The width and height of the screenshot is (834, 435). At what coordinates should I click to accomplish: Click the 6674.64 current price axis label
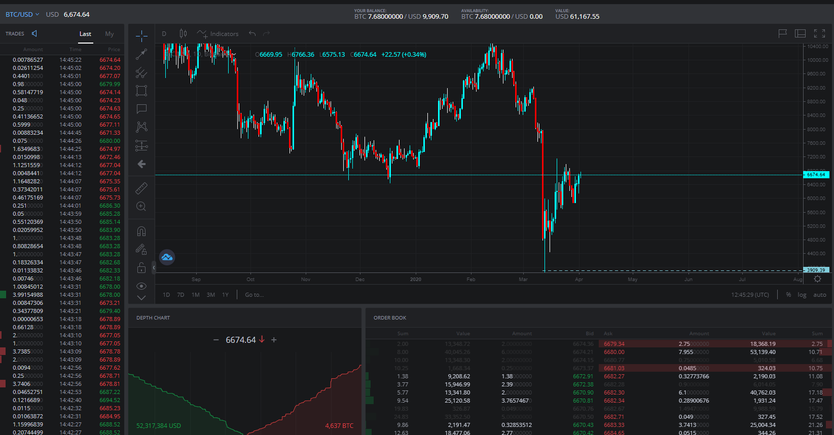[816, 175]
